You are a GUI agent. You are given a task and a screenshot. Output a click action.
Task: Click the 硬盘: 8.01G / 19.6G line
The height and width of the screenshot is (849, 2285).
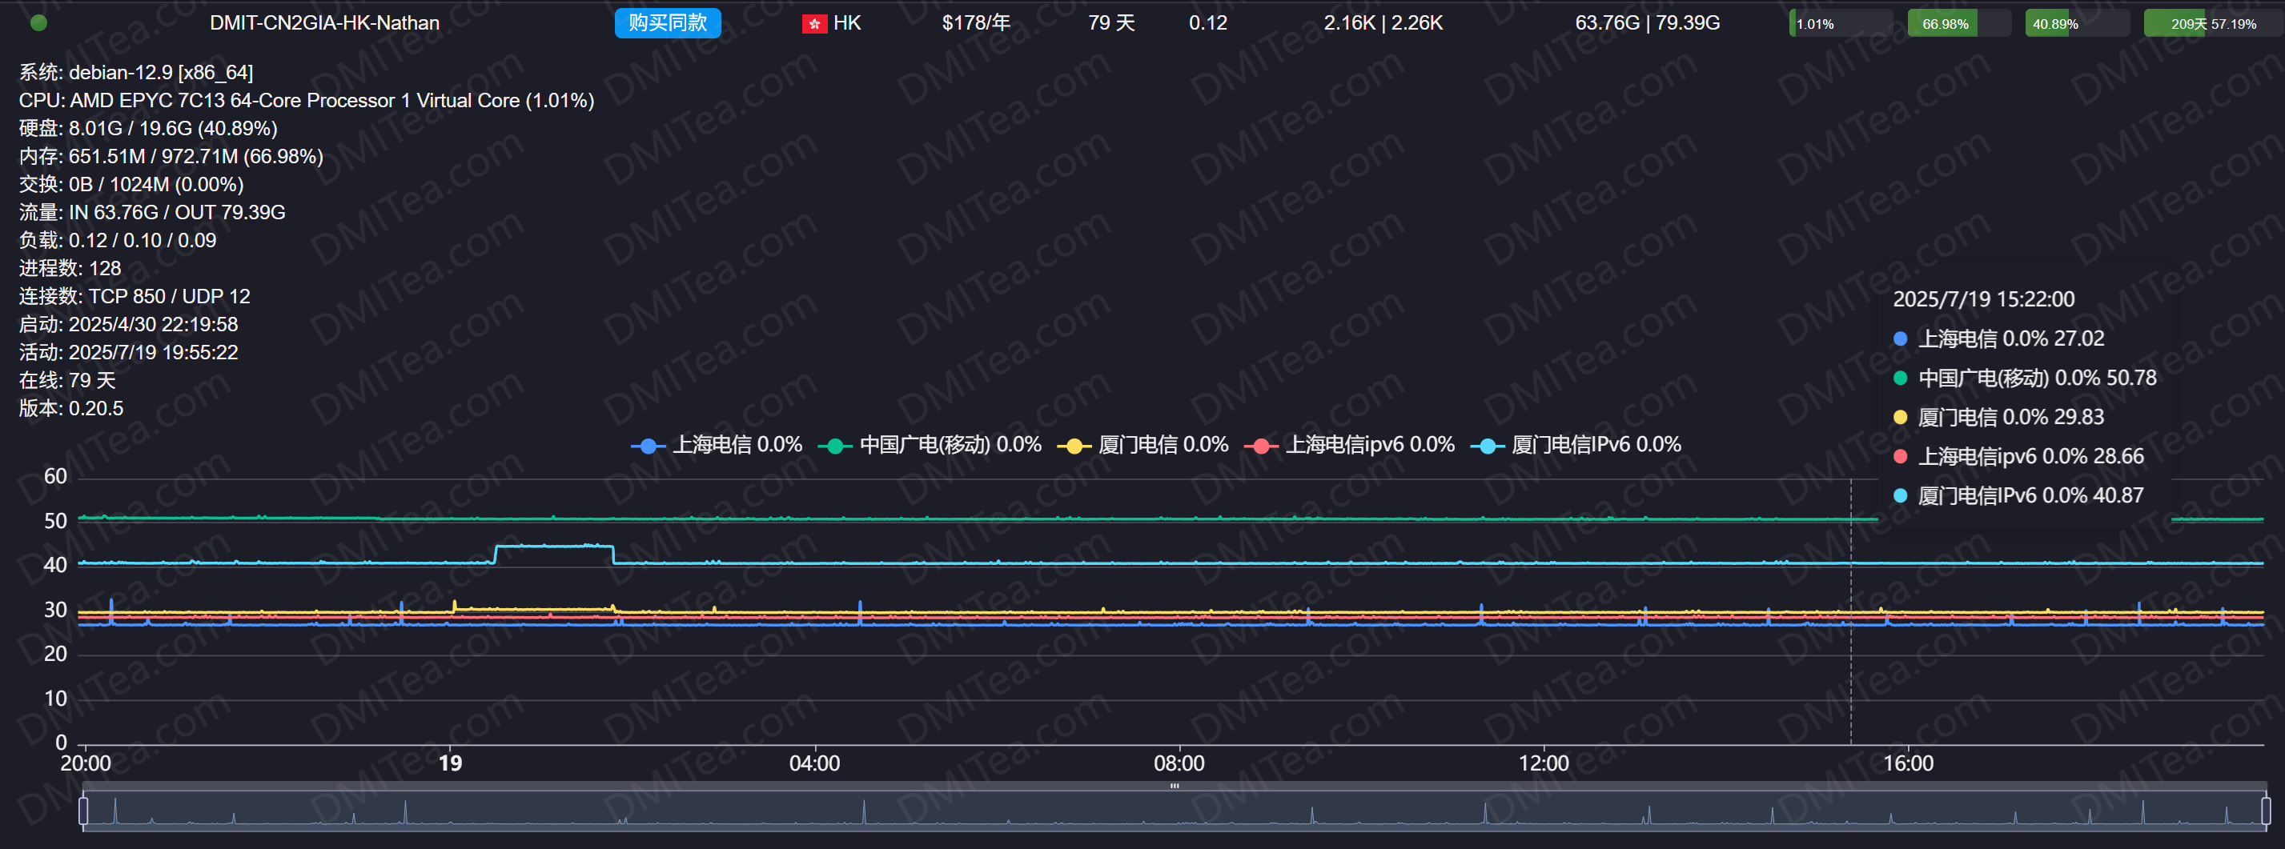click(148, 129)
